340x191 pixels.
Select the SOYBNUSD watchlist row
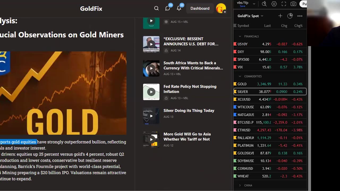270,161
